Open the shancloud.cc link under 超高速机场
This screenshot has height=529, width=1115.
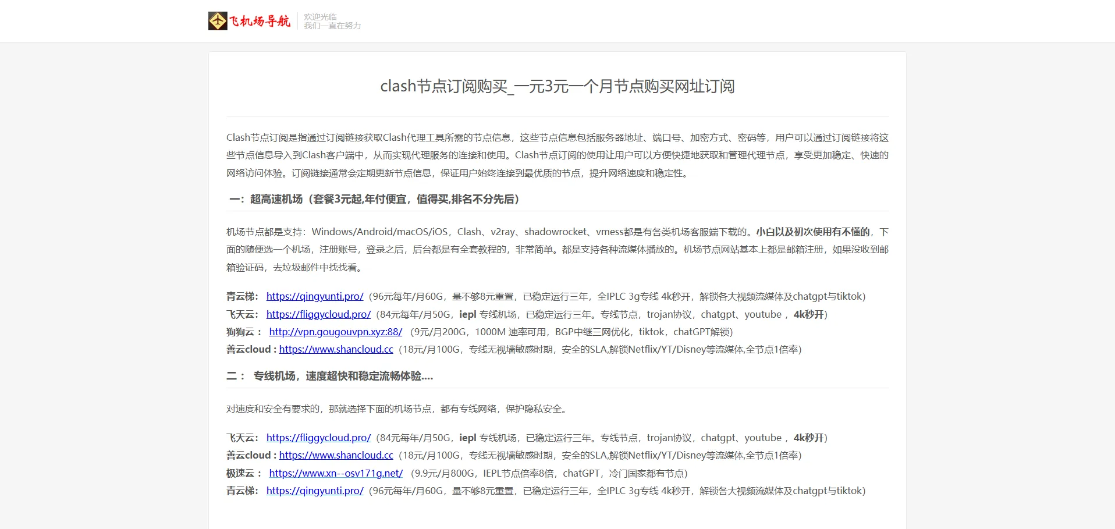(x=336, y=349)
